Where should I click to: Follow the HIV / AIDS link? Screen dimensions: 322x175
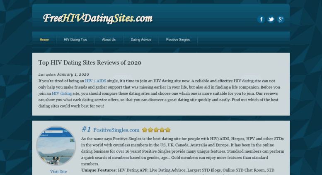click(95, 81)
